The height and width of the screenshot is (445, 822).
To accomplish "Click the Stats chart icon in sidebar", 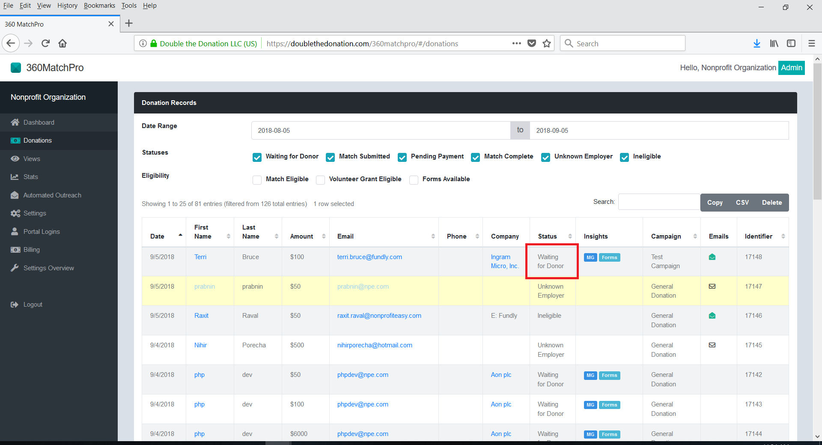I will pos(15,177).
